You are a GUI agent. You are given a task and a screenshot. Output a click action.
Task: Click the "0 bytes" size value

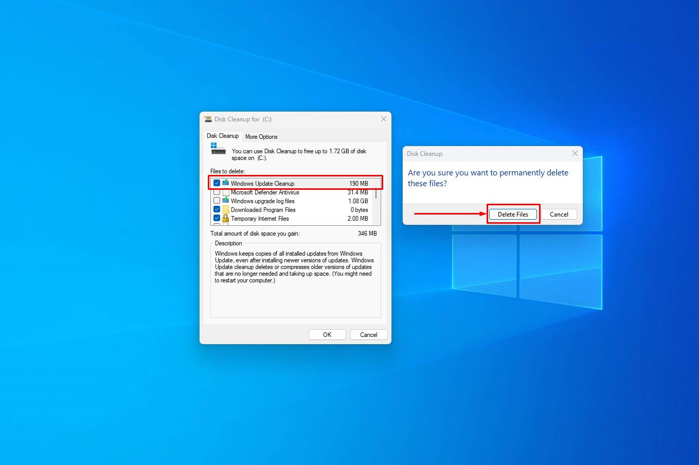pos(360,210)
